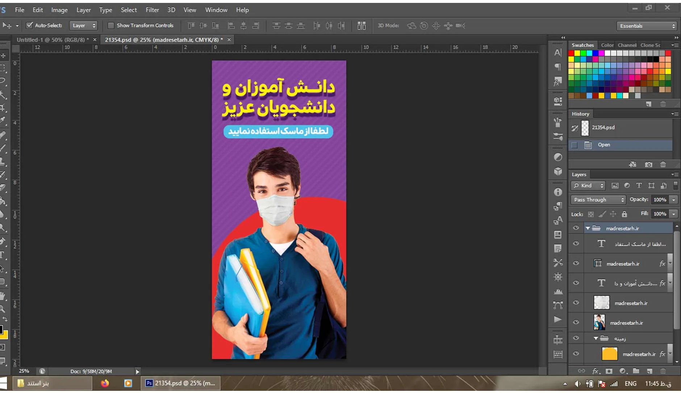Lock position icon in Layers panel
The width and height of the screenshot is (681, 393).
pos(613,214)
